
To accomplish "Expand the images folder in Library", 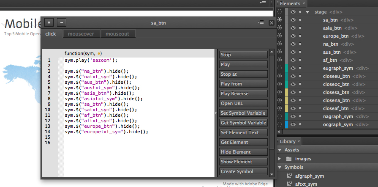I will click(280, 159).
